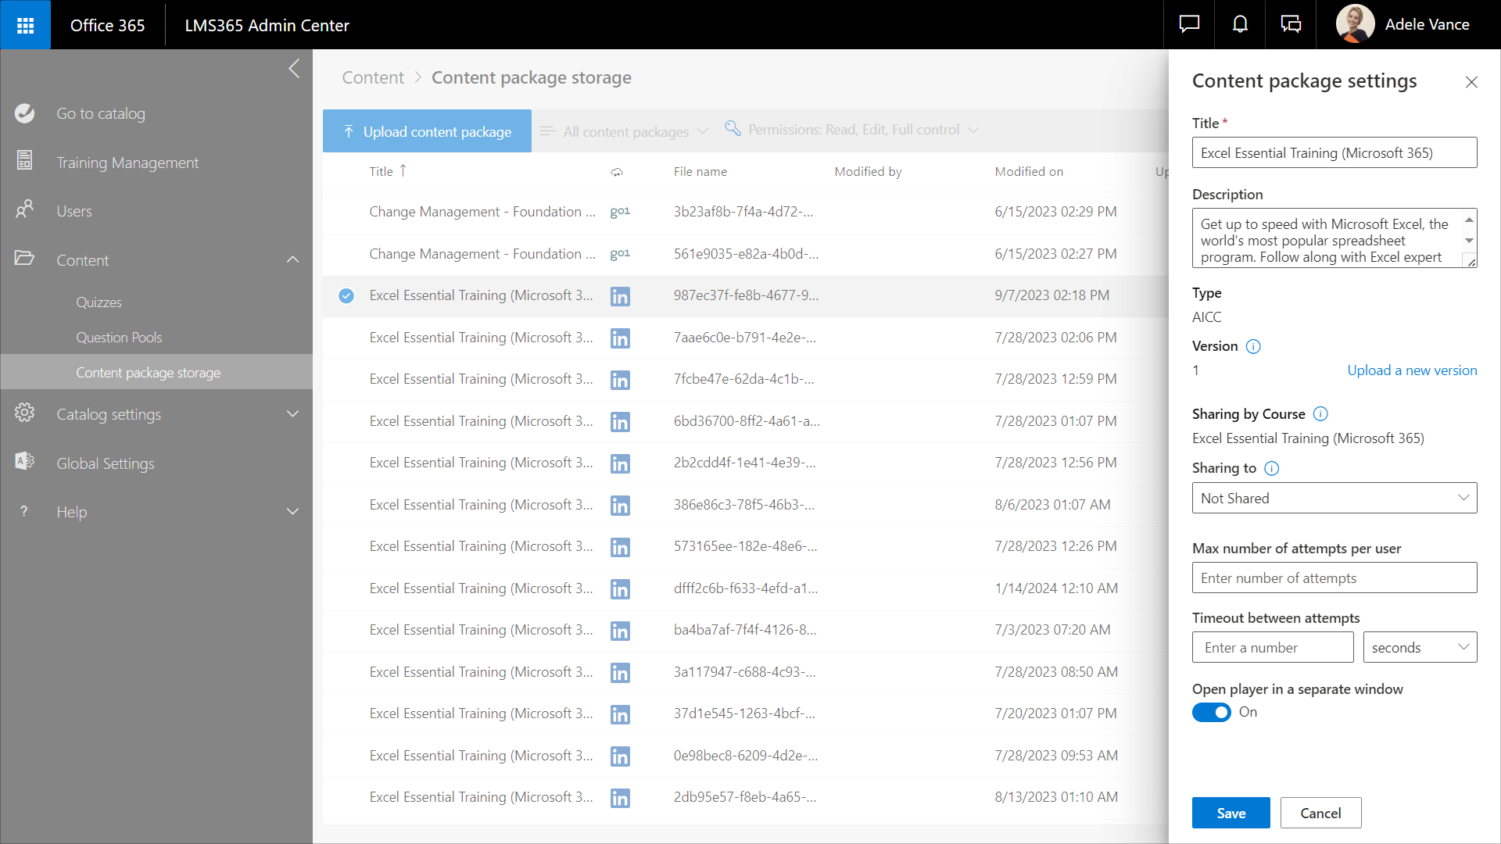Collapse the left navigation panel arrow

tap(294, 69)
